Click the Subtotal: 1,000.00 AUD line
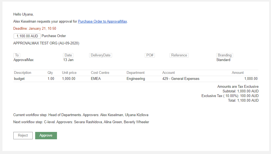The width and height of the screenshot is (271, 154). coord(240,91)
